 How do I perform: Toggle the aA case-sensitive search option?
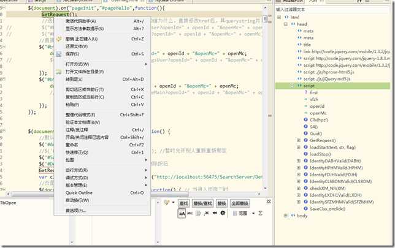pyautogui.click(x=182, y=214)
